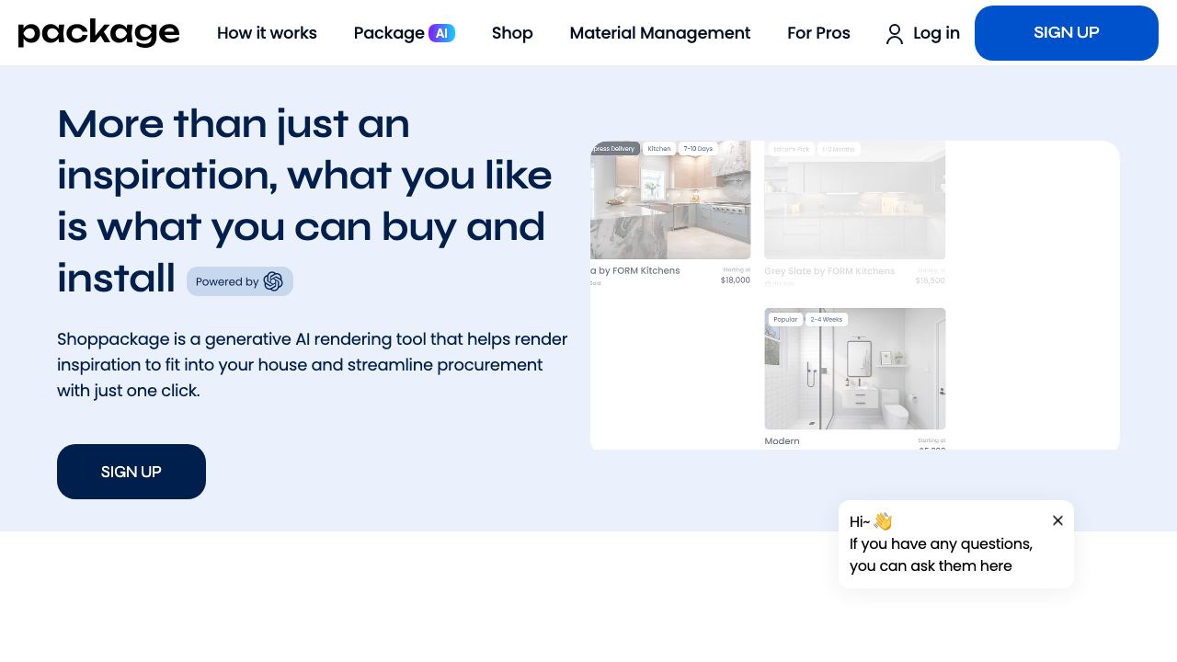
Task: Click the Modern card title
Action: pos(782,441)
